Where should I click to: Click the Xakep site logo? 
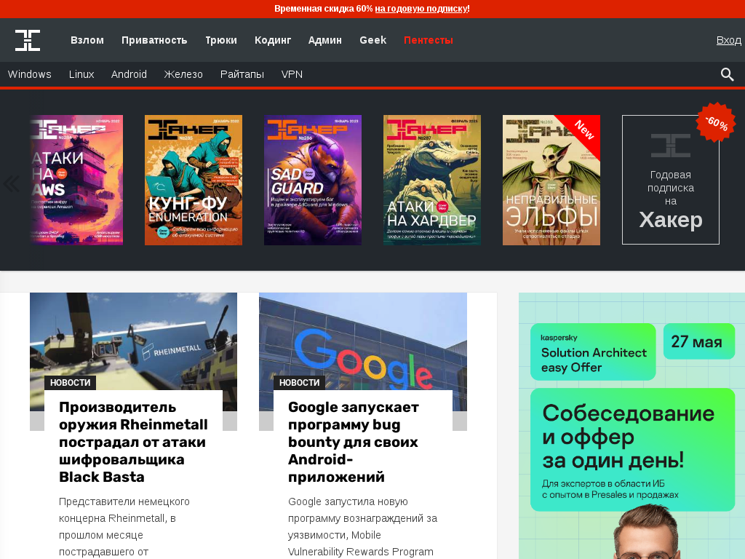click(28, 40)
